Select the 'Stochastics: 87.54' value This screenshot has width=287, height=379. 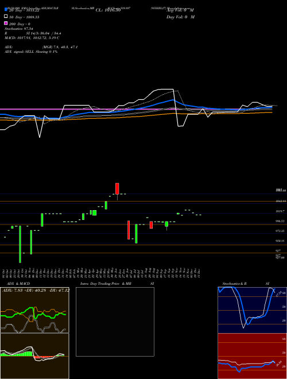(19, 29)
